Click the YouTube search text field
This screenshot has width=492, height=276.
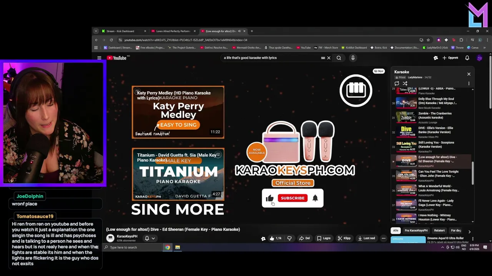(x=271, y=58)
